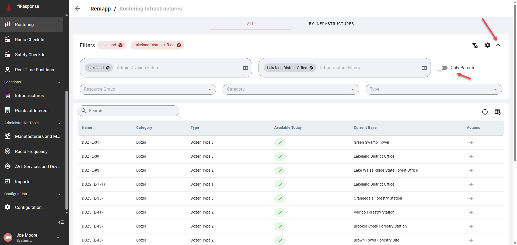This screenshot has height=245, width=517.
Task: Switch to the By Infrastructures tab
Action: [331, 24]
